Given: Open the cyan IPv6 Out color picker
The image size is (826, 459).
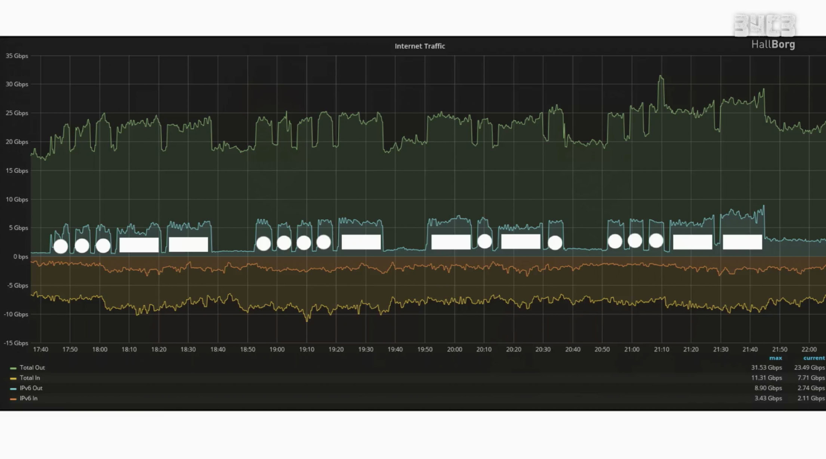Looking at the screenshot, I should [x=13, y=389].
